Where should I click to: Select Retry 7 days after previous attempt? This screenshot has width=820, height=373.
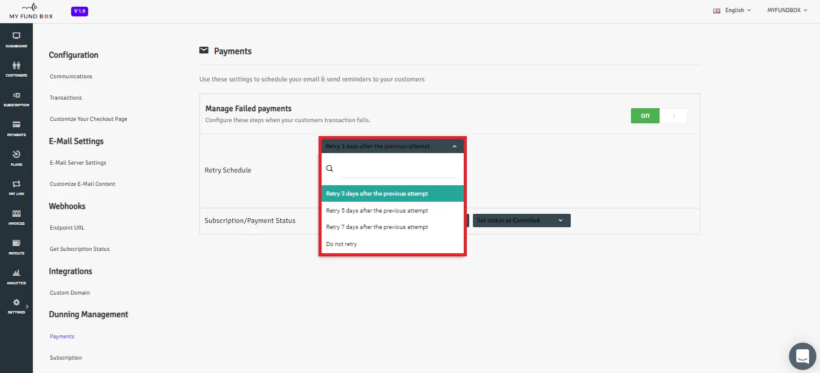[392, 227]
